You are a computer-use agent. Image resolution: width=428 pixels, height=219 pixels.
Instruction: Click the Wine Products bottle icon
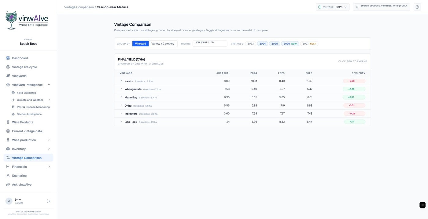click(8, 122)
